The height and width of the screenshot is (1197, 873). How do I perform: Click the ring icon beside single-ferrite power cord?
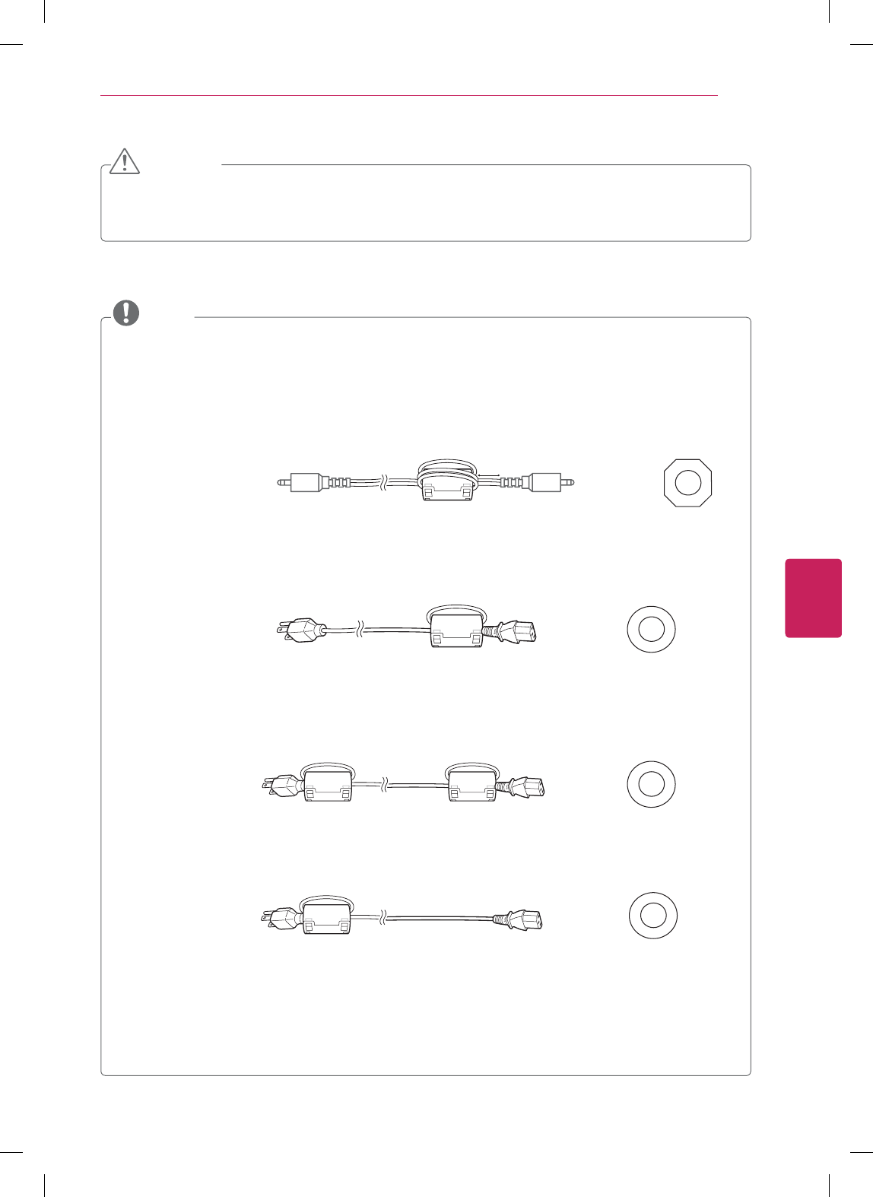(x=651, y=629)
